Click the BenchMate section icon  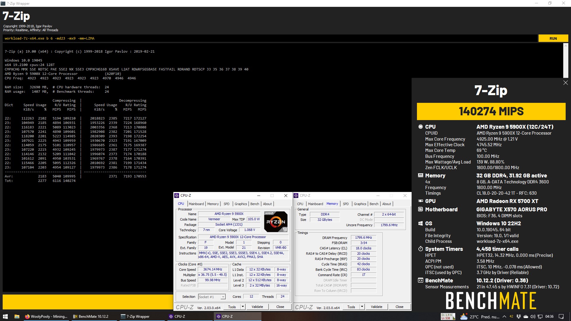421,280
